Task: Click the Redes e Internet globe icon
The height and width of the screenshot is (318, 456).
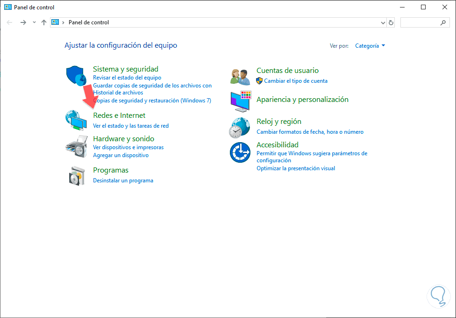Action: (76, 120)
